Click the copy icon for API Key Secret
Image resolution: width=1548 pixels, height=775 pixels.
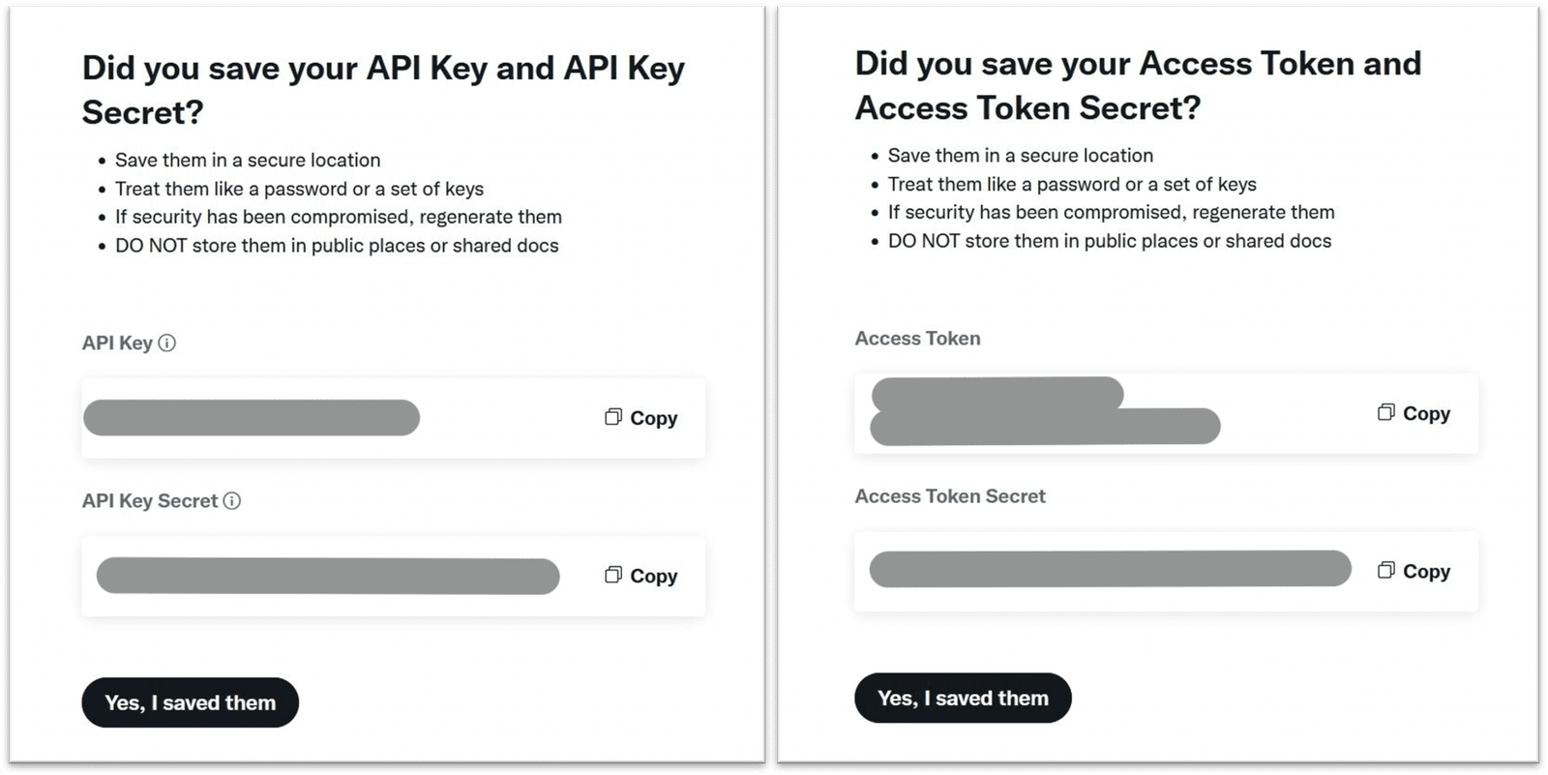point(613,575)
